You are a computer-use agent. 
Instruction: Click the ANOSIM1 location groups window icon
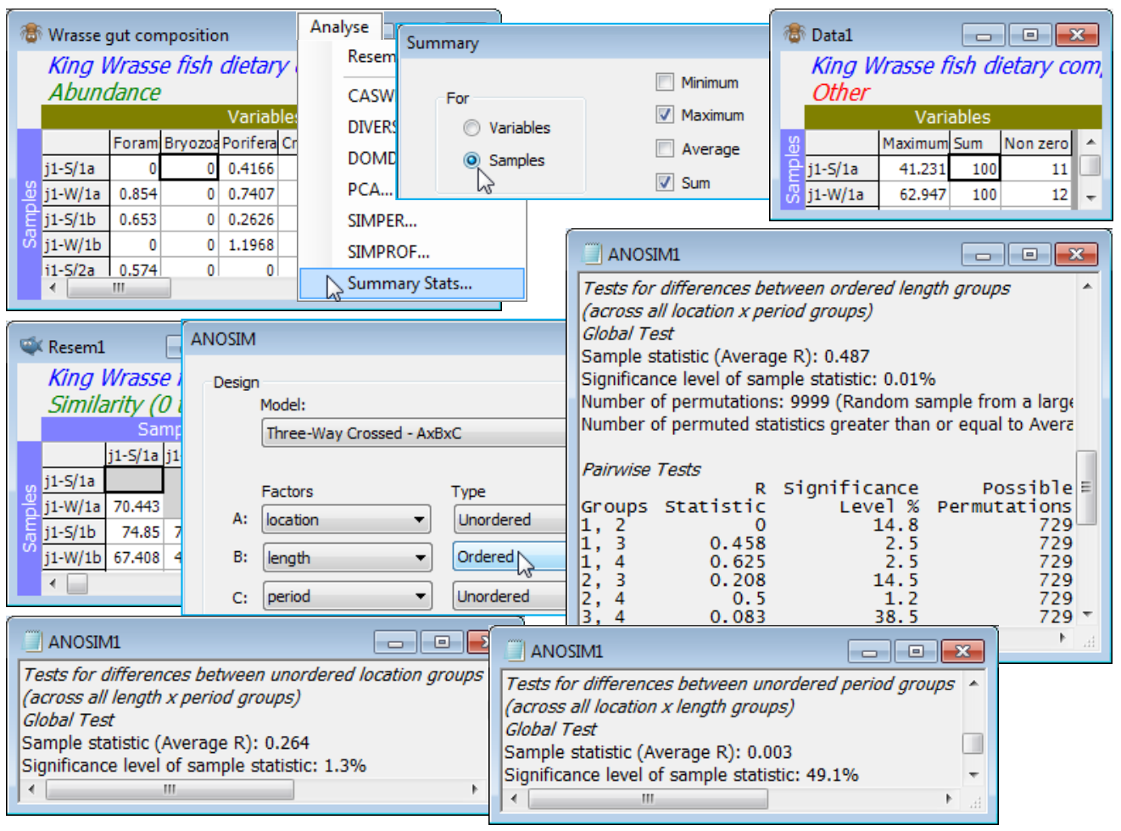(33, 641)
